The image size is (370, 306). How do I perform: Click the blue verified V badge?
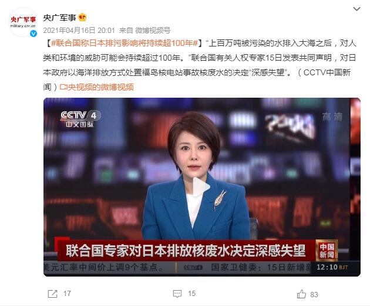point(33,34)
